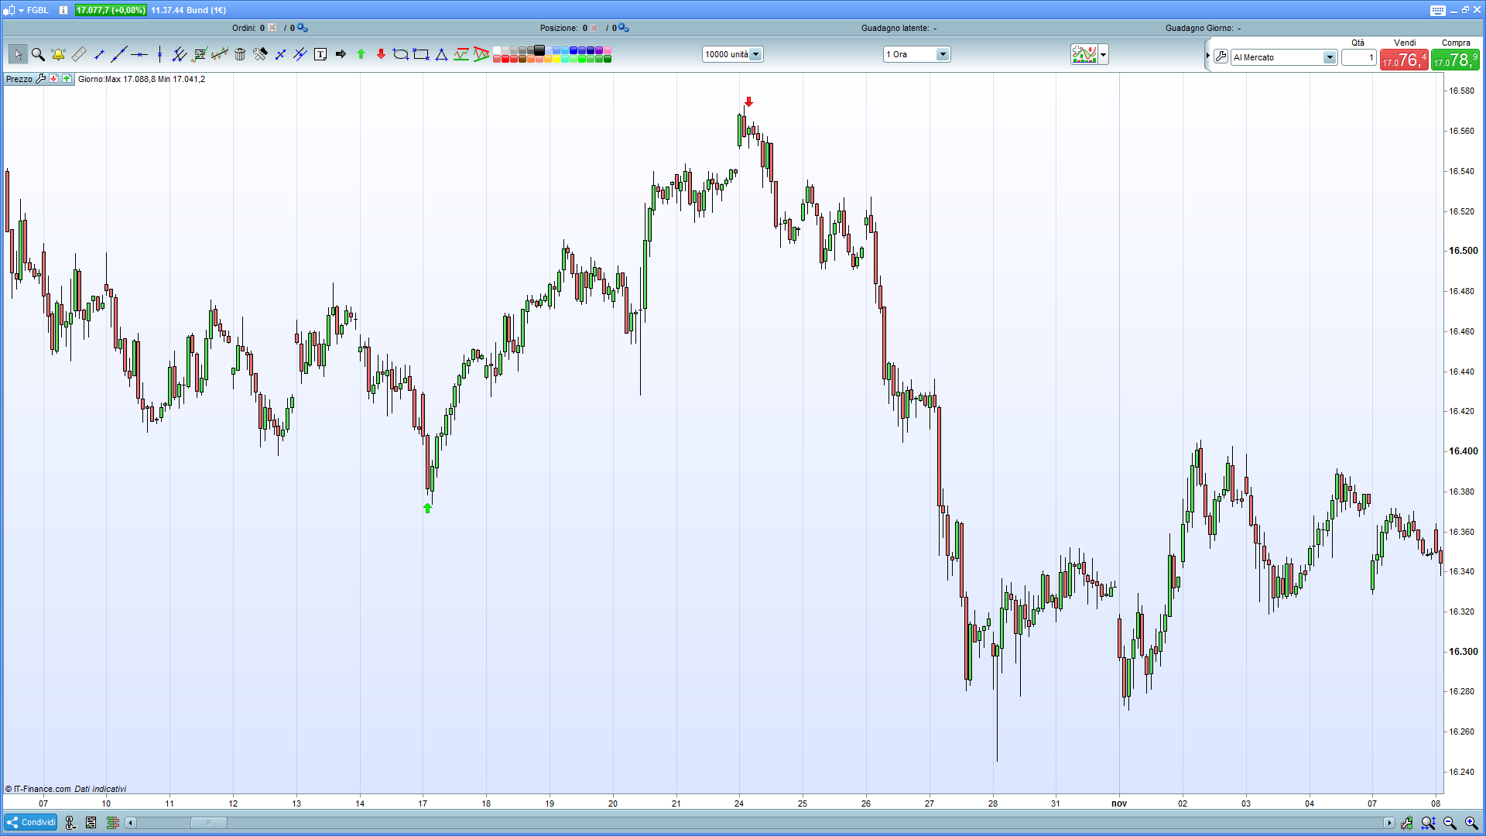Image resolution: width=1486 pixels, height=836 pixels.
Task: Click the alert bell icon
Action: point(58,54)
